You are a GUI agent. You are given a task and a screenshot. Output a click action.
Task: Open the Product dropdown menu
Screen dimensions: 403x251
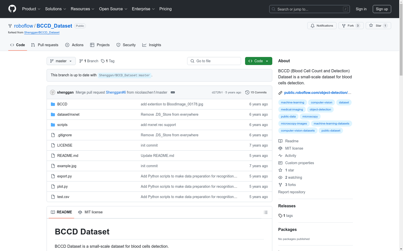[x=31, y=9]
